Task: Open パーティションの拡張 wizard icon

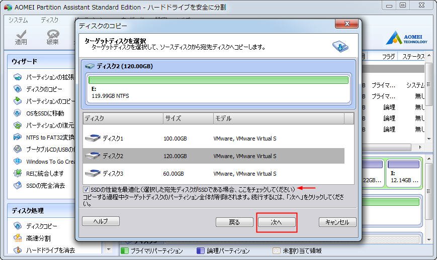Action: pyautogui.click(x=18, y=77)
